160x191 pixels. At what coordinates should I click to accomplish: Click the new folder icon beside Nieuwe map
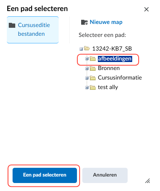click(84, 22)
